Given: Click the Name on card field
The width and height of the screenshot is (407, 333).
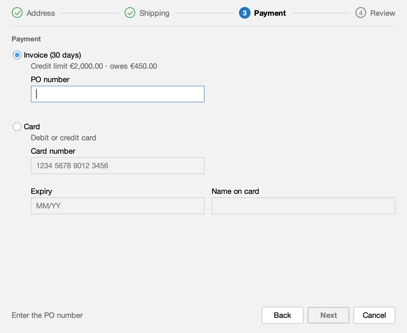Looking at the screenshot, I should point(304,206).
